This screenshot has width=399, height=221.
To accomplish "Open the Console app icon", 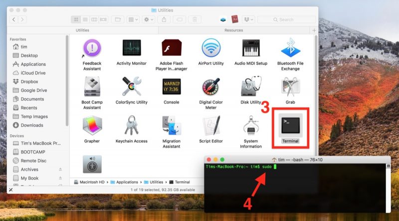I will (x=171, y=87).
